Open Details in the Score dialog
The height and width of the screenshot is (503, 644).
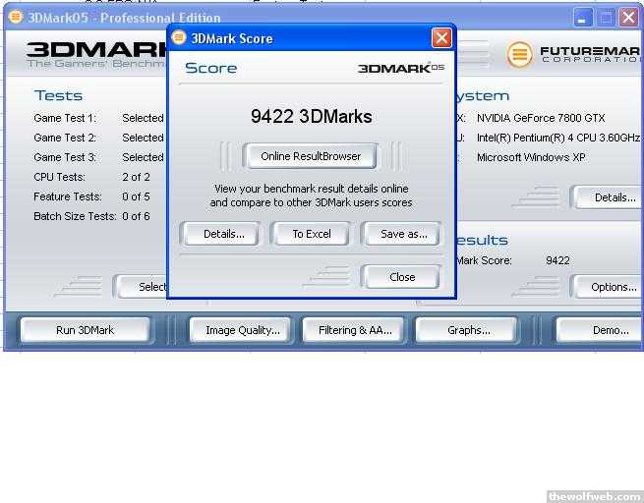[223, 234]
